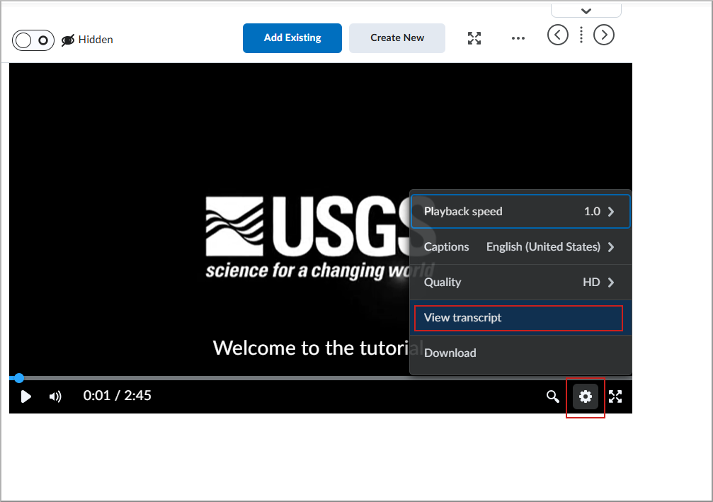The height and width of the screenshot is (502, 713).
Task: Click the search magnifier in the player
Action: click(x=553, y=397)
